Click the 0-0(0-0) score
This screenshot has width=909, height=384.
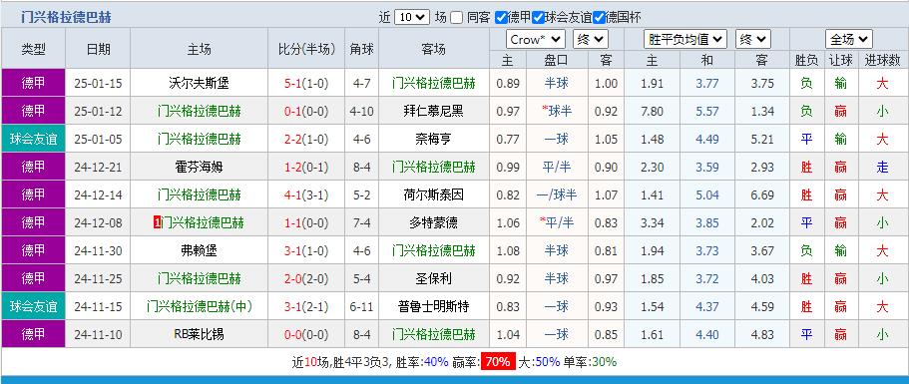tap(306, 334)
